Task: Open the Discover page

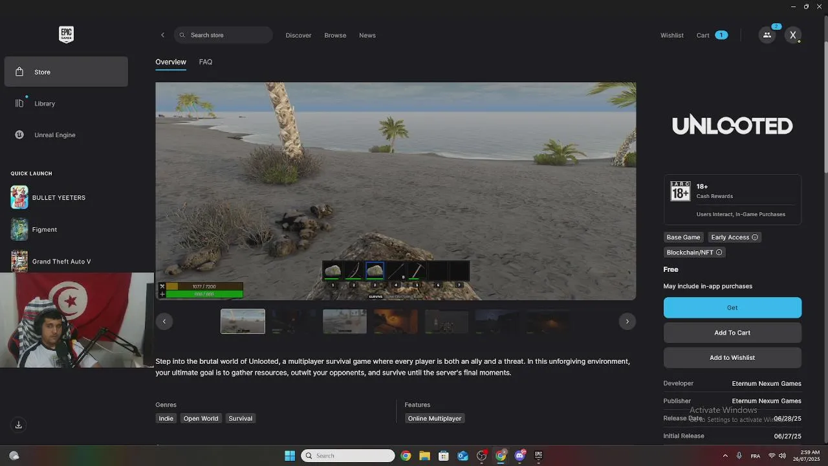Action: click(x=298, y=35)
